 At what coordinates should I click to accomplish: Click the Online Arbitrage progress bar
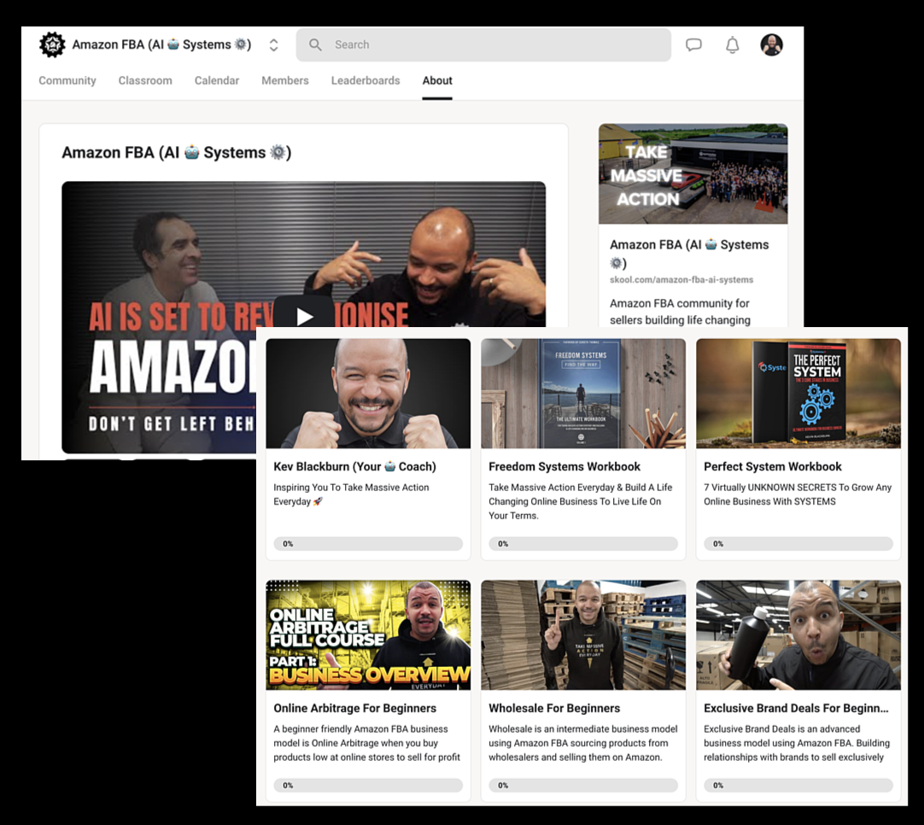368,786
